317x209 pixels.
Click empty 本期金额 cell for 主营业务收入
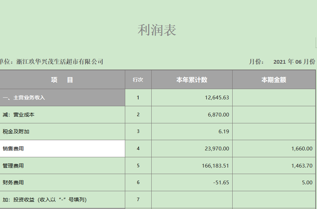pos(274,98)
